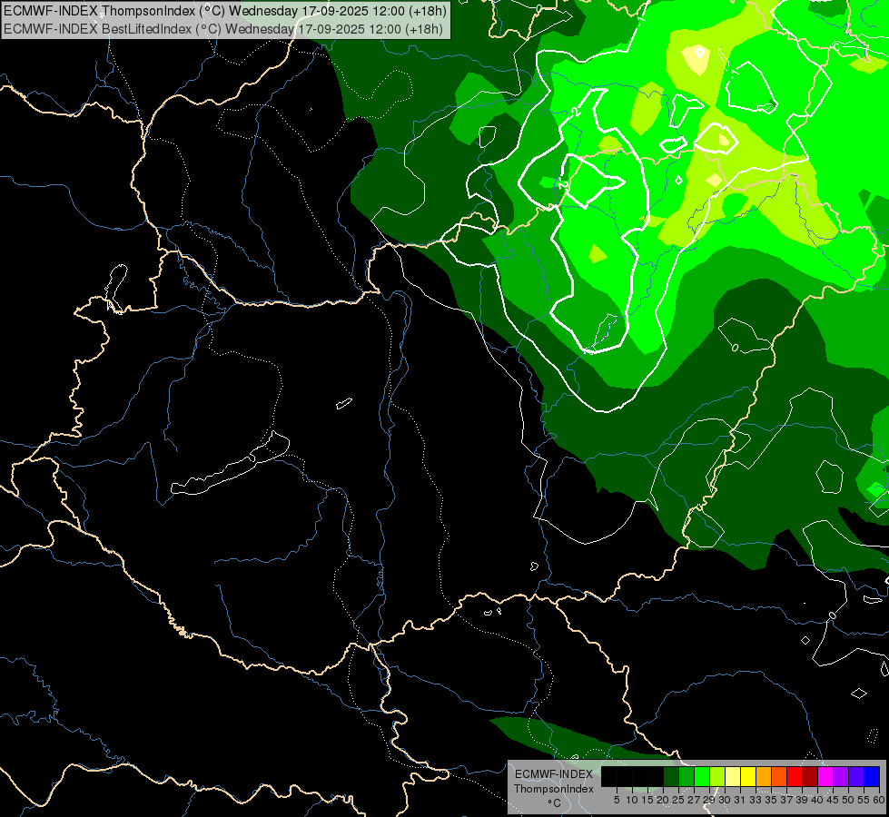Select the magenta 40-45 legend swatch
This screenshot has width=889, height=817.
825,776
